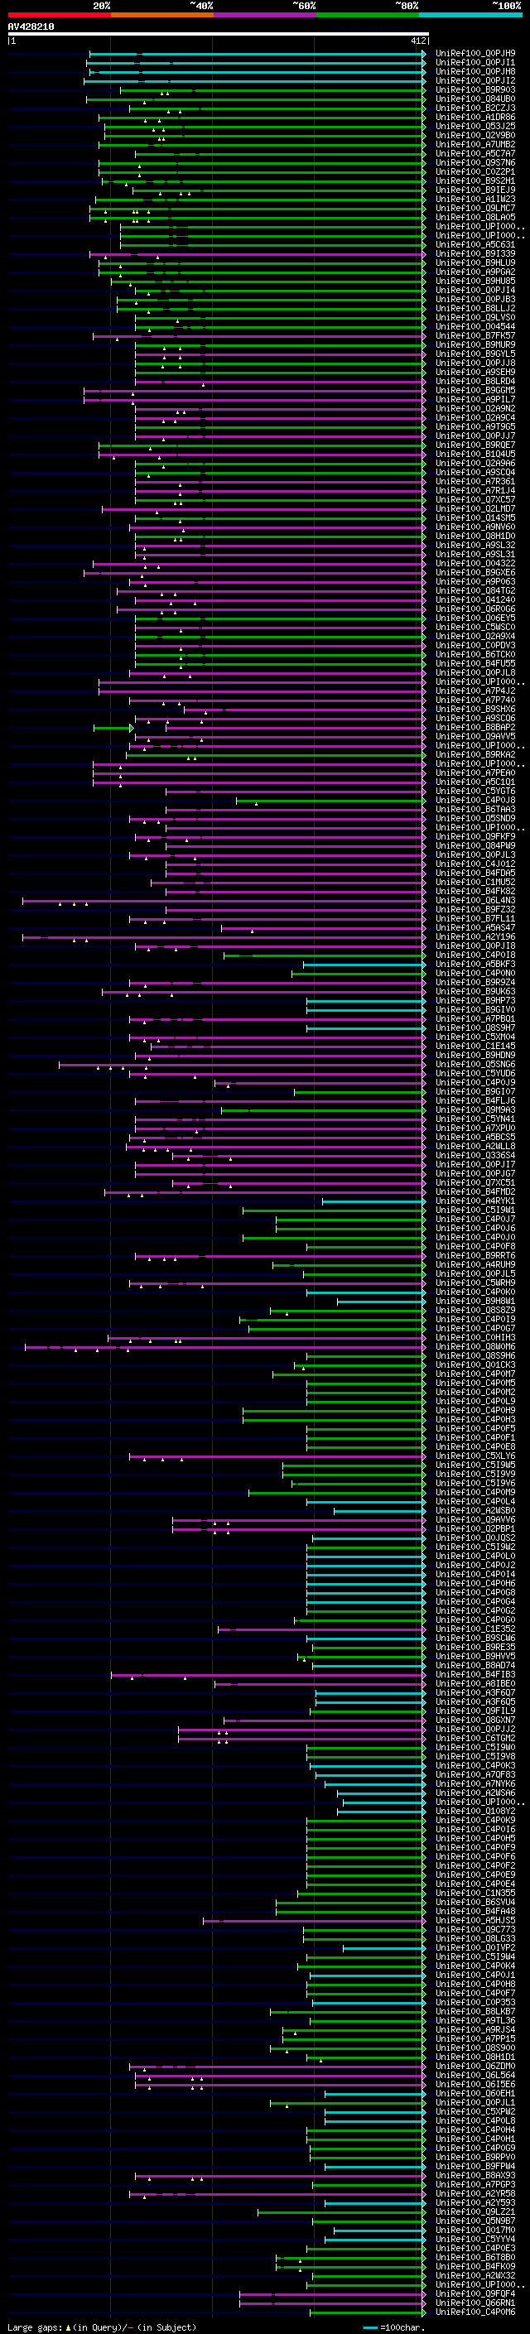Click UniRef100_A7NYK6 label
This screenshot has width=530, height=2334.
click(475, 1784)
